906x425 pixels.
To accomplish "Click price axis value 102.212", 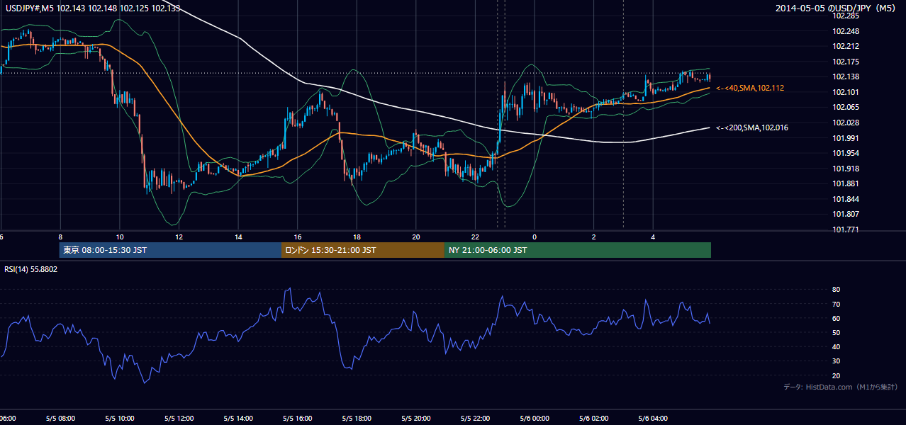I will click(x=845, y=47).
